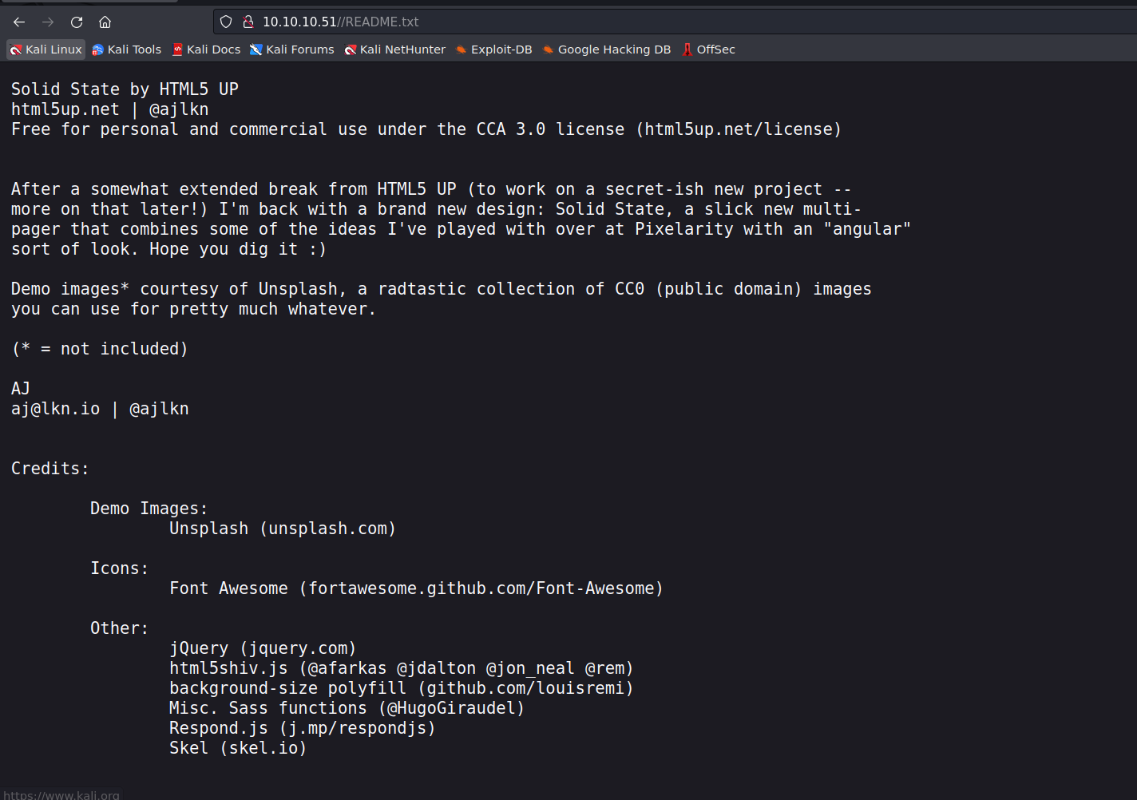Open the Kali Docs bookmark

206,50
